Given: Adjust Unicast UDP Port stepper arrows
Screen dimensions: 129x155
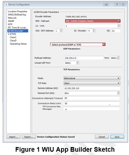Looking at the screenshot, I should coord(78,63).
